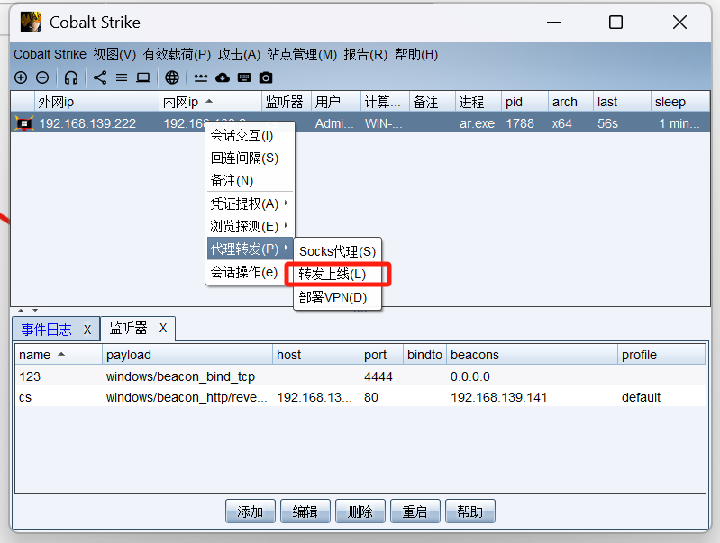Switch to session table list icon

122,77
